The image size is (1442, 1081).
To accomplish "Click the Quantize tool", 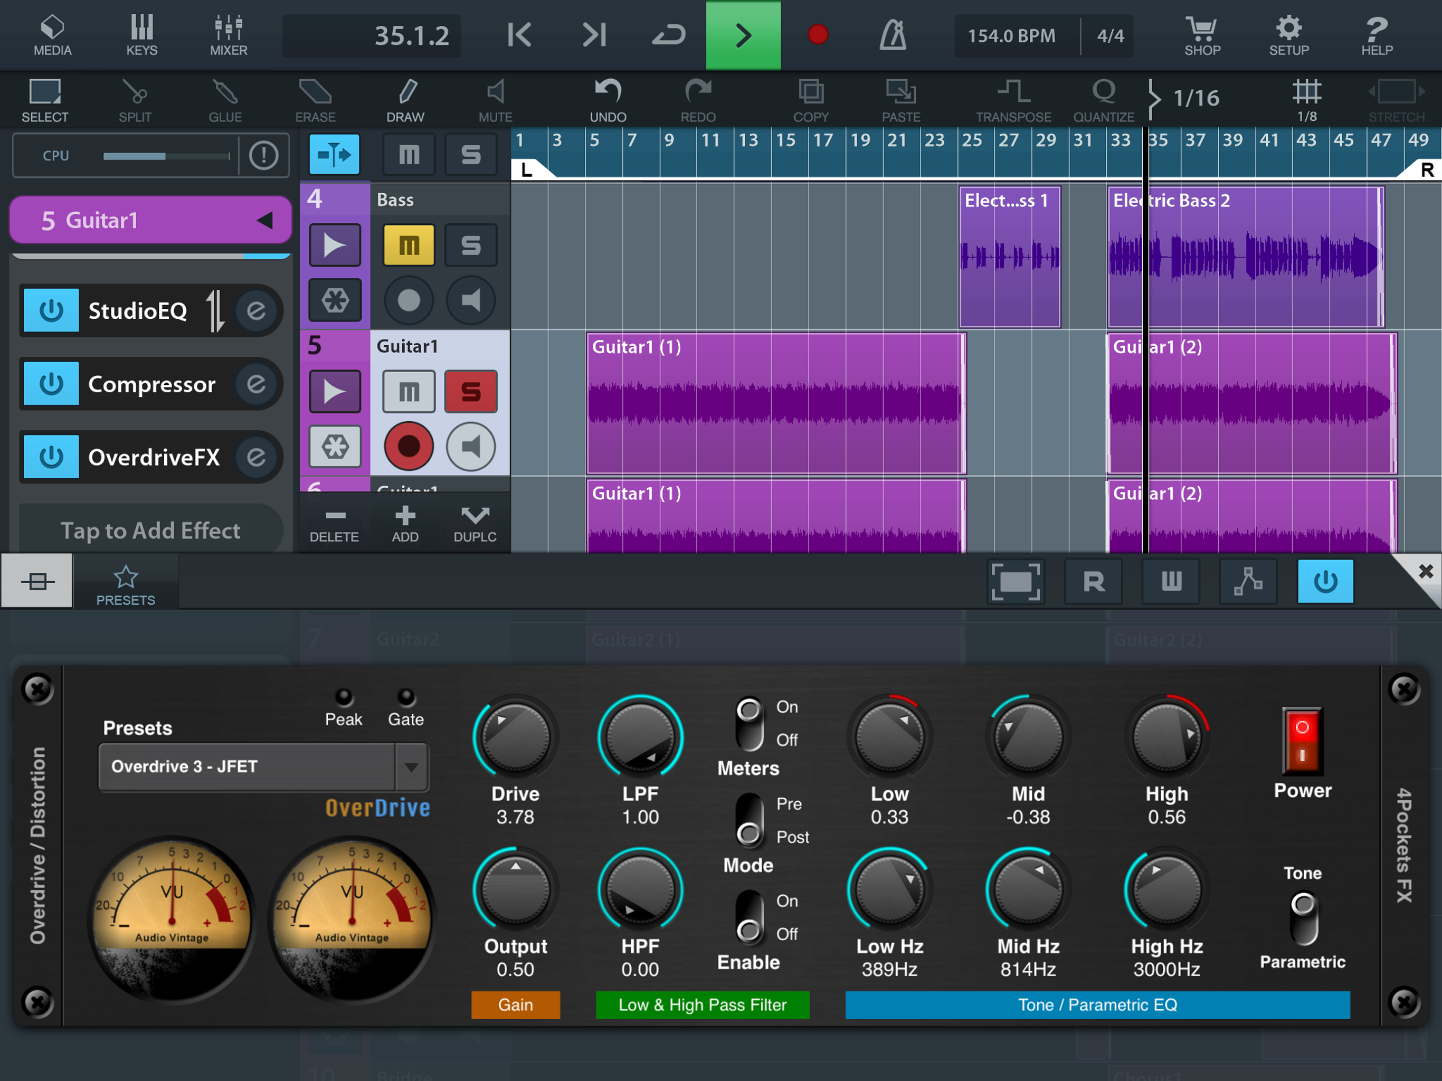I will 1103,100.
